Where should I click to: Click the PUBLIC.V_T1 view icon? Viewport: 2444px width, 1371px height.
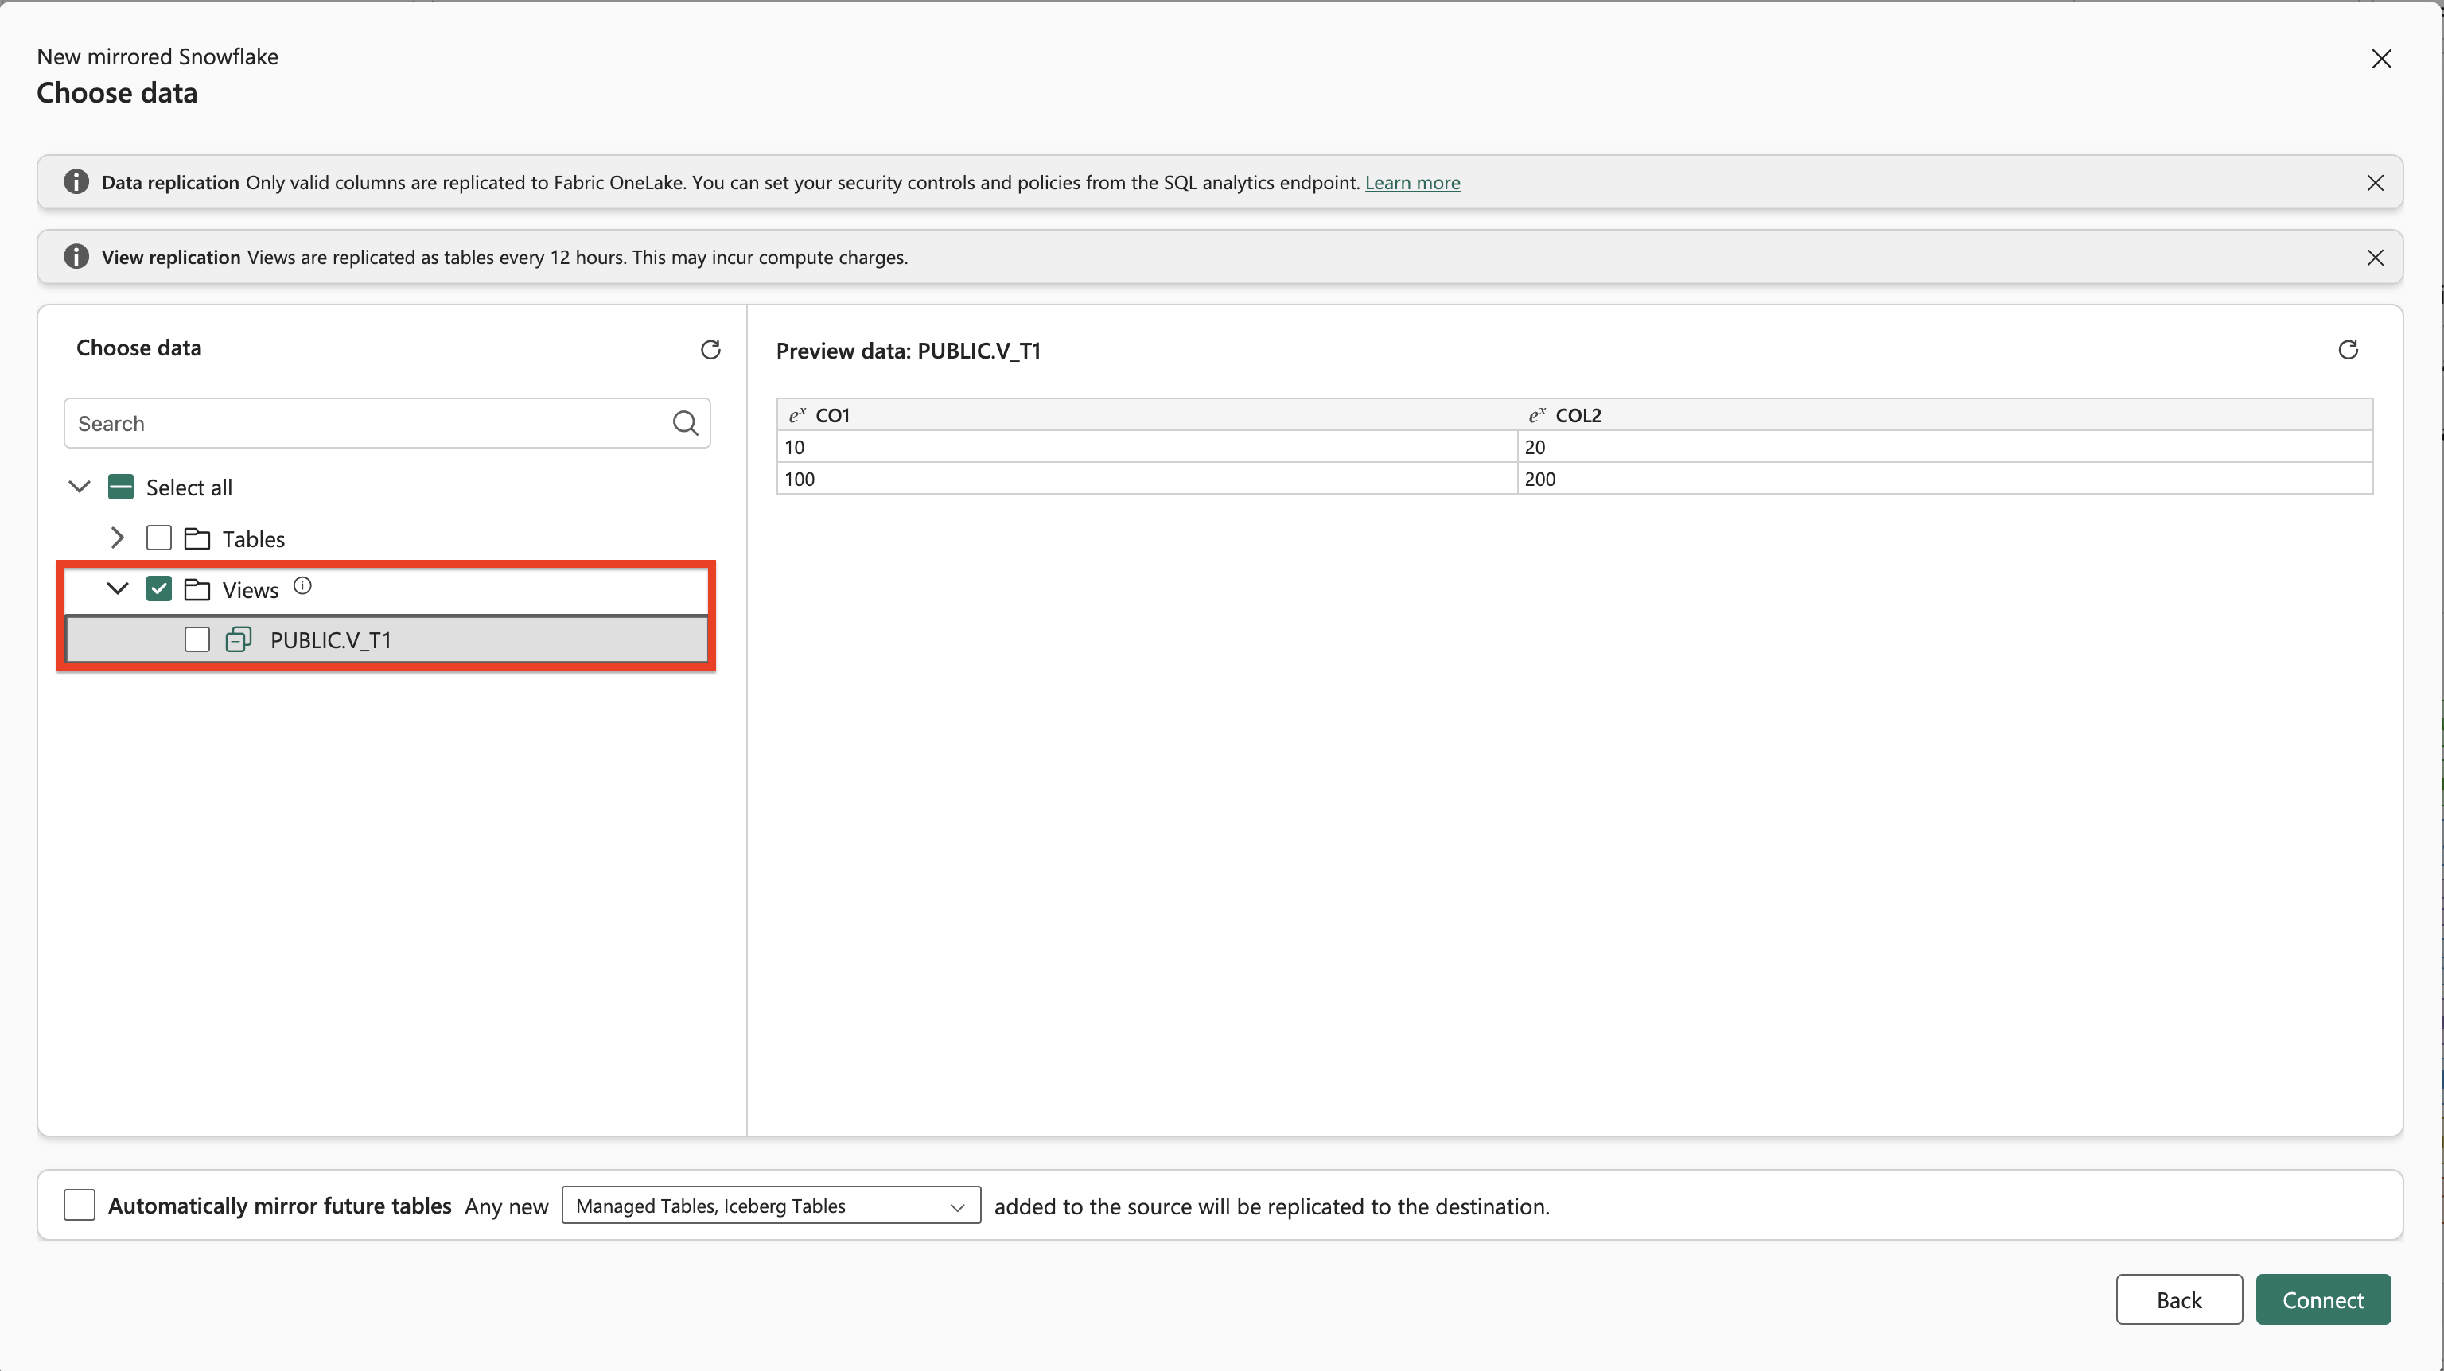pos(238,640)
